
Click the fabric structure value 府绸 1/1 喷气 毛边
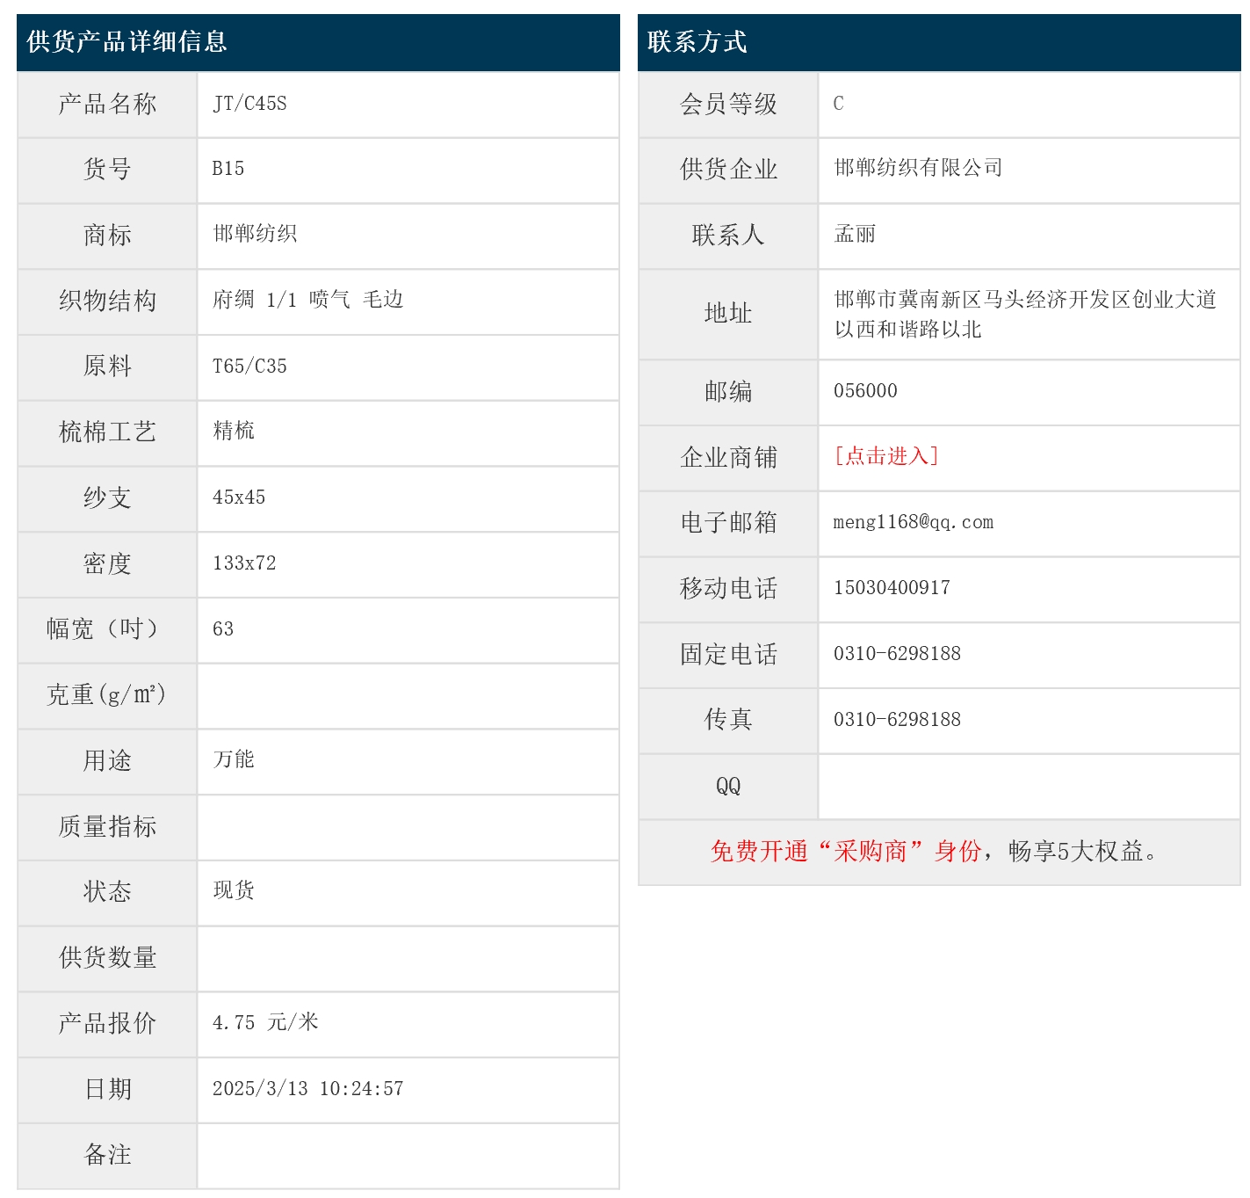307,300
